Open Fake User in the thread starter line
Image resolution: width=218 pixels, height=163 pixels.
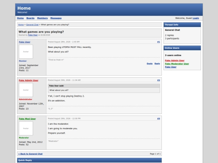33,35
